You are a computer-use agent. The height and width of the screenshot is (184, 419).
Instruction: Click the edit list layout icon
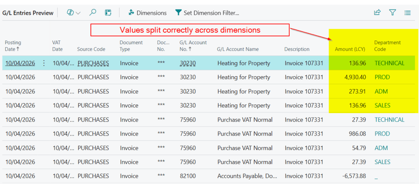[108, 13]
